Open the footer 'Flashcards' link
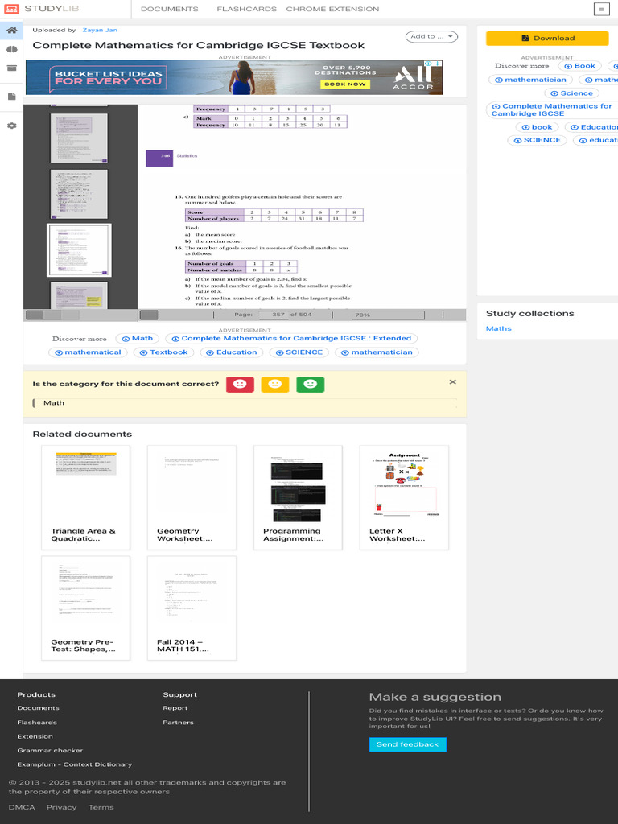 click(x=37, y=723)
